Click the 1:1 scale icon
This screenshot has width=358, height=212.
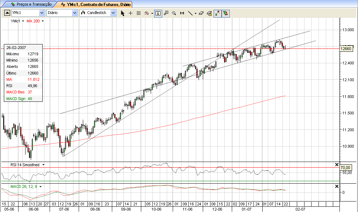coord(182,13)
